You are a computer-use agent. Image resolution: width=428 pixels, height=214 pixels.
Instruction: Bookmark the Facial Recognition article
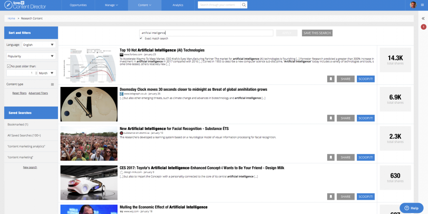[331, 158]
